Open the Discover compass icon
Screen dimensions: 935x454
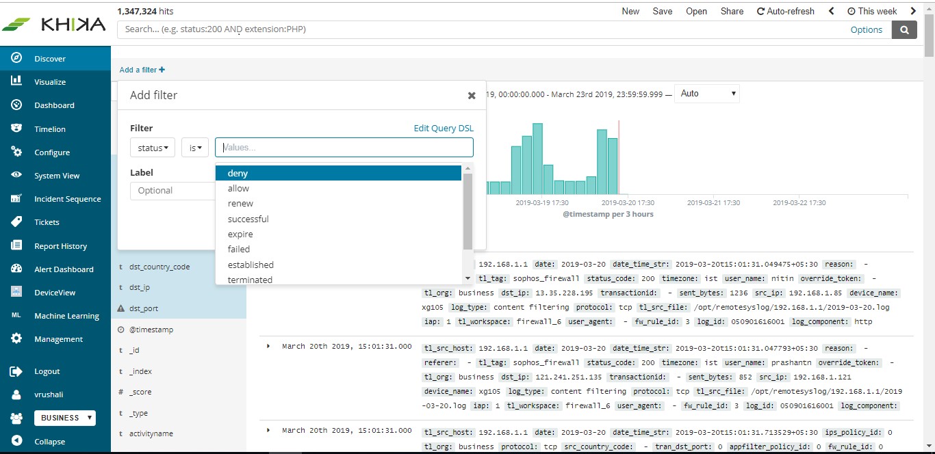click(16, 58)
